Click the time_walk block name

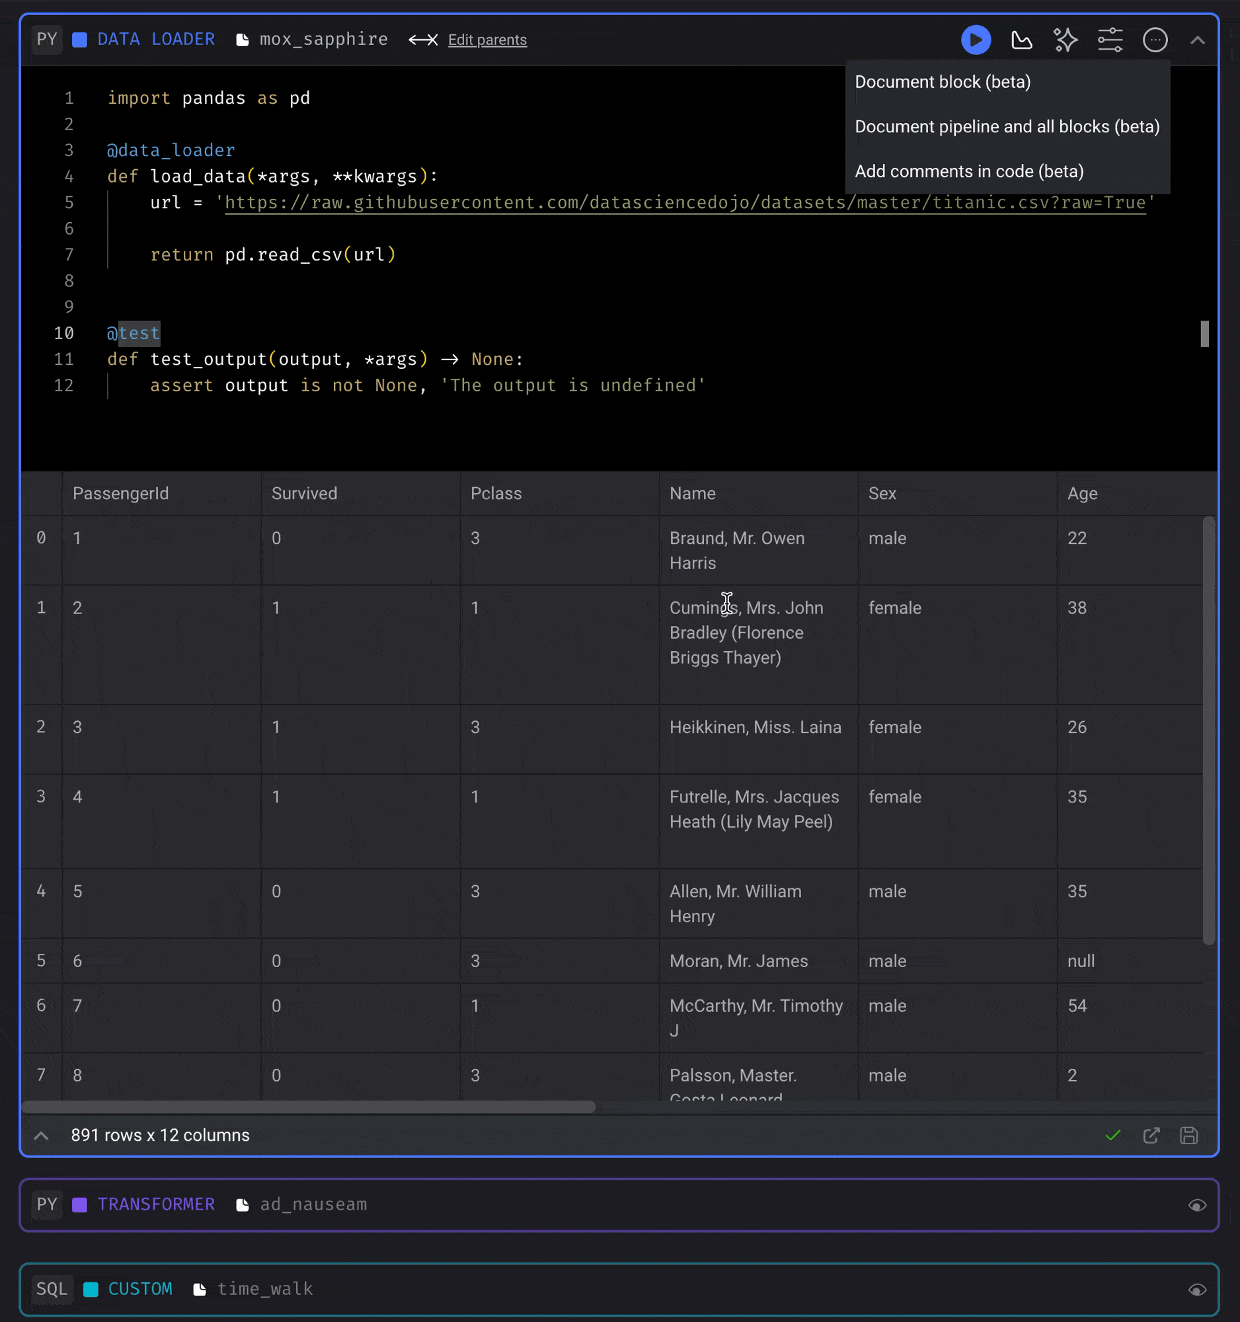pos(264,1289)
